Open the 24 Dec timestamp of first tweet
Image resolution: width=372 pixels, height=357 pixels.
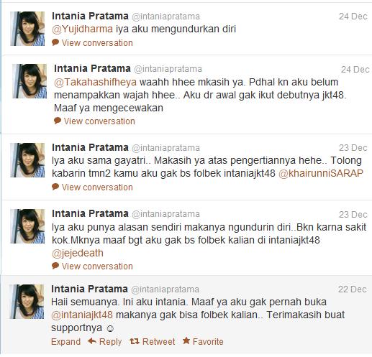click(x=353, y=17)
